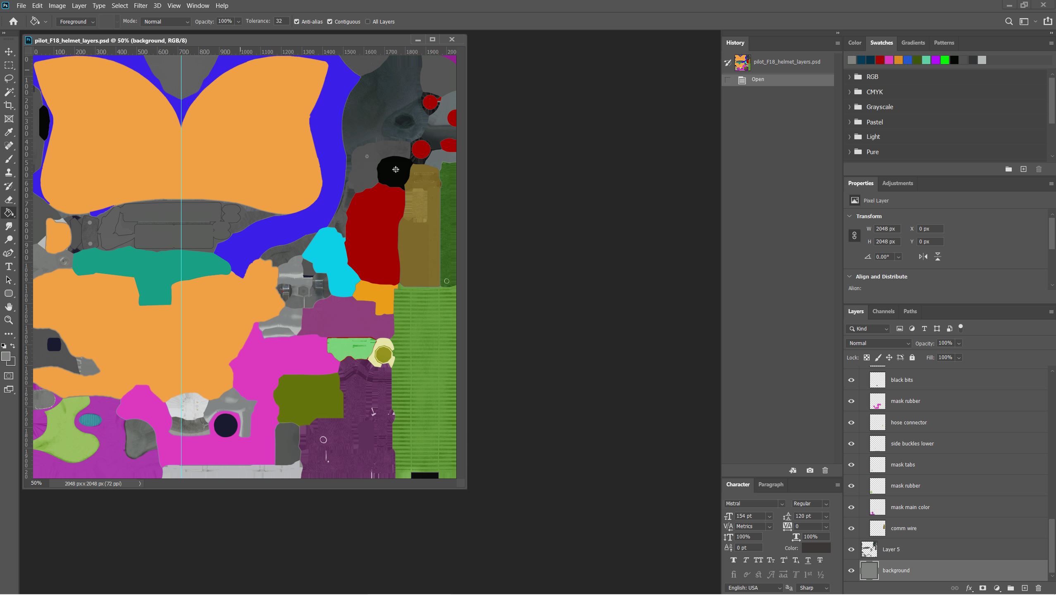Select the Clone Stamp tool

(x=9, y=173)
